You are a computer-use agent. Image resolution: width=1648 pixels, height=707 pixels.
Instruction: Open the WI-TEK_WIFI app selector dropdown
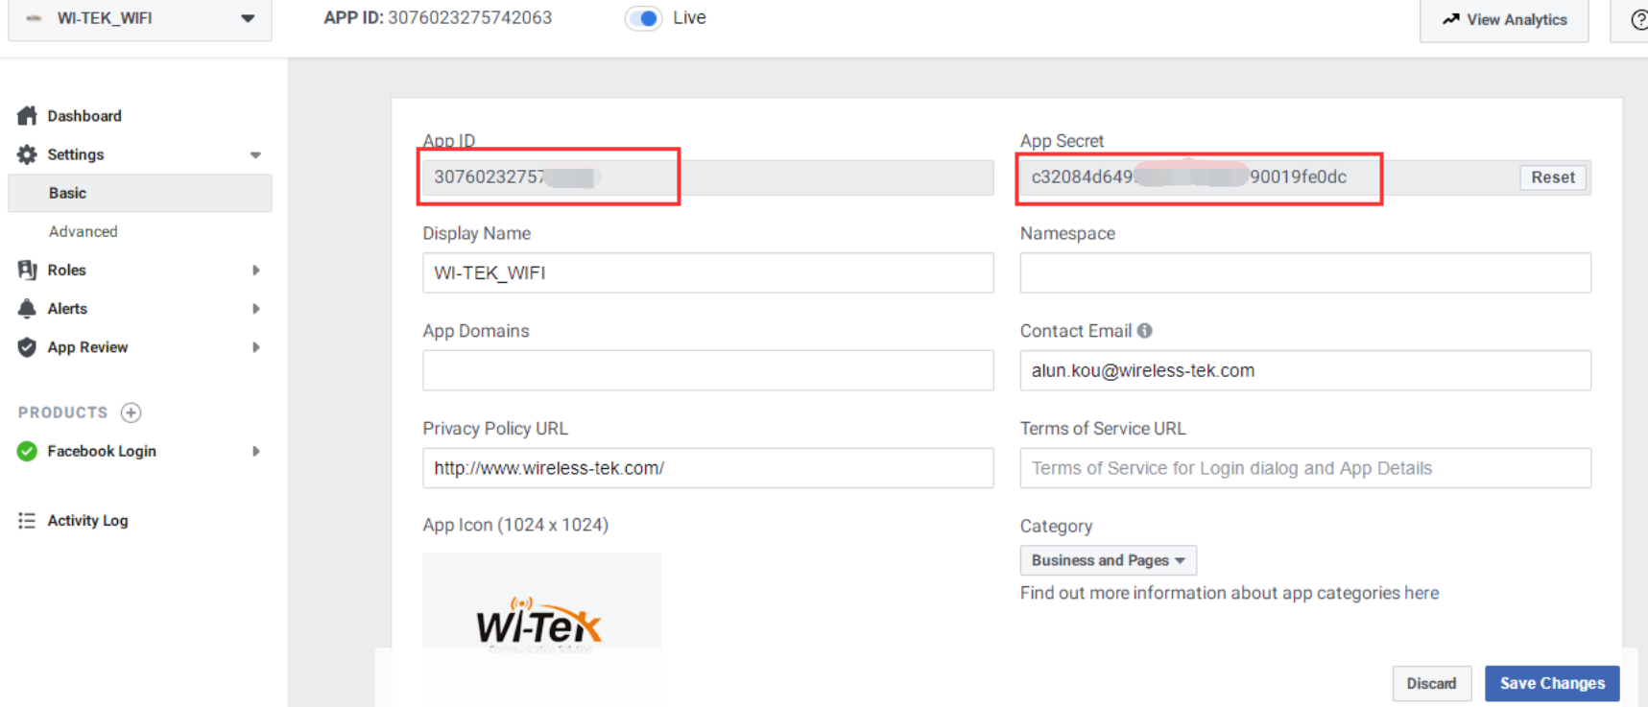point(140,19)
